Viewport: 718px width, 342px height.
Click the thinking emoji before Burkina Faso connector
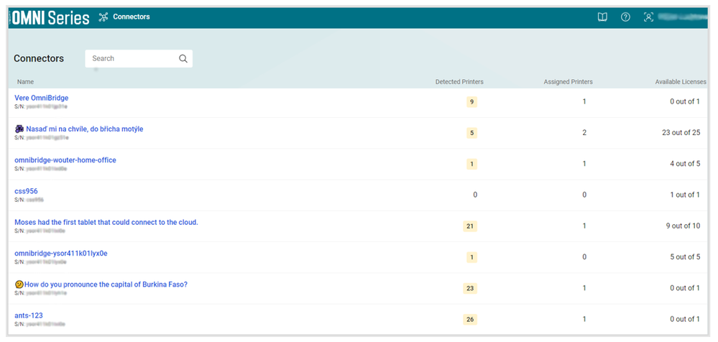[x=19, y=285]
